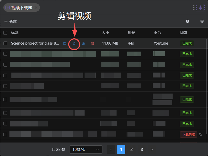This screenshot has height=156, width=208.
Task: Retry the failed download with refresh icon
Action: (200, 134)
